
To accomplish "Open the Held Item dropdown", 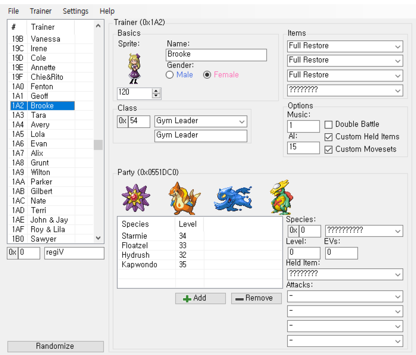I will pos(398,275).
